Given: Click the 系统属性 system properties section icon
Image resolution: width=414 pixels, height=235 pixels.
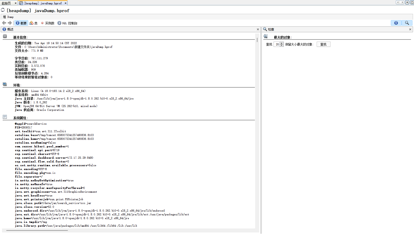Looking at the screenshot, I should coord(5,117).
